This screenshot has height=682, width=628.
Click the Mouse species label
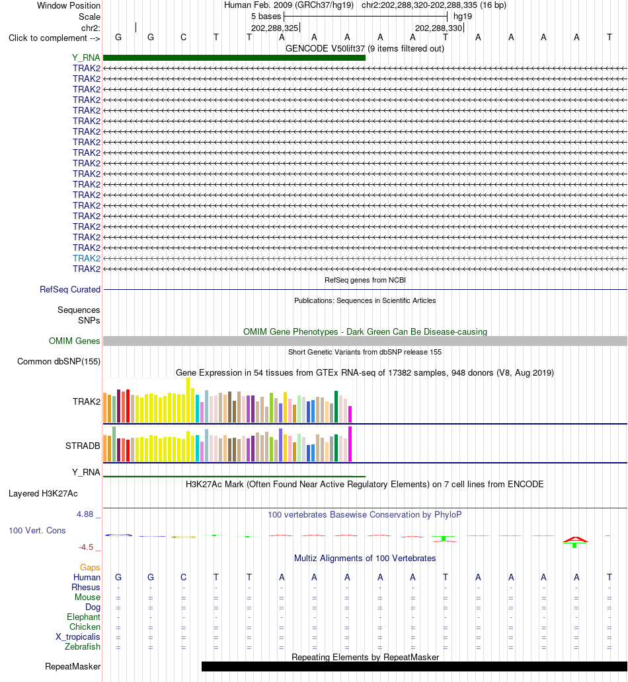(x=87, y=597)
